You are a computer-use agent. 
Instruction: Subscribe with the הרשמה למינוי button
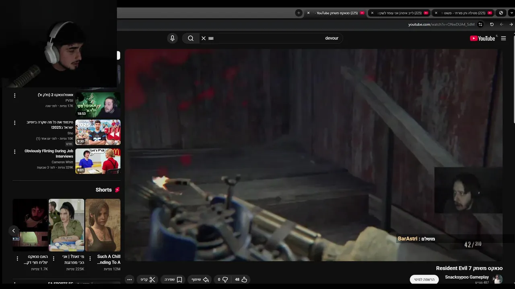pyautogui.click(x=424, y=279)
